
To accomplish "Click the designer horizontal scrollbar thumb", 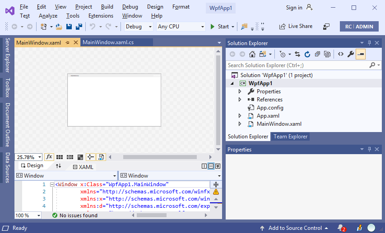I will click(x=159, y=157).
